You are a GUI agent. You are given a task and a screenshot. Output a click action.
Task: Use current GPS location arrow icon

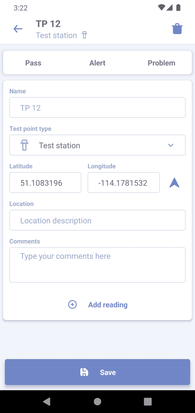click(174, 183)
